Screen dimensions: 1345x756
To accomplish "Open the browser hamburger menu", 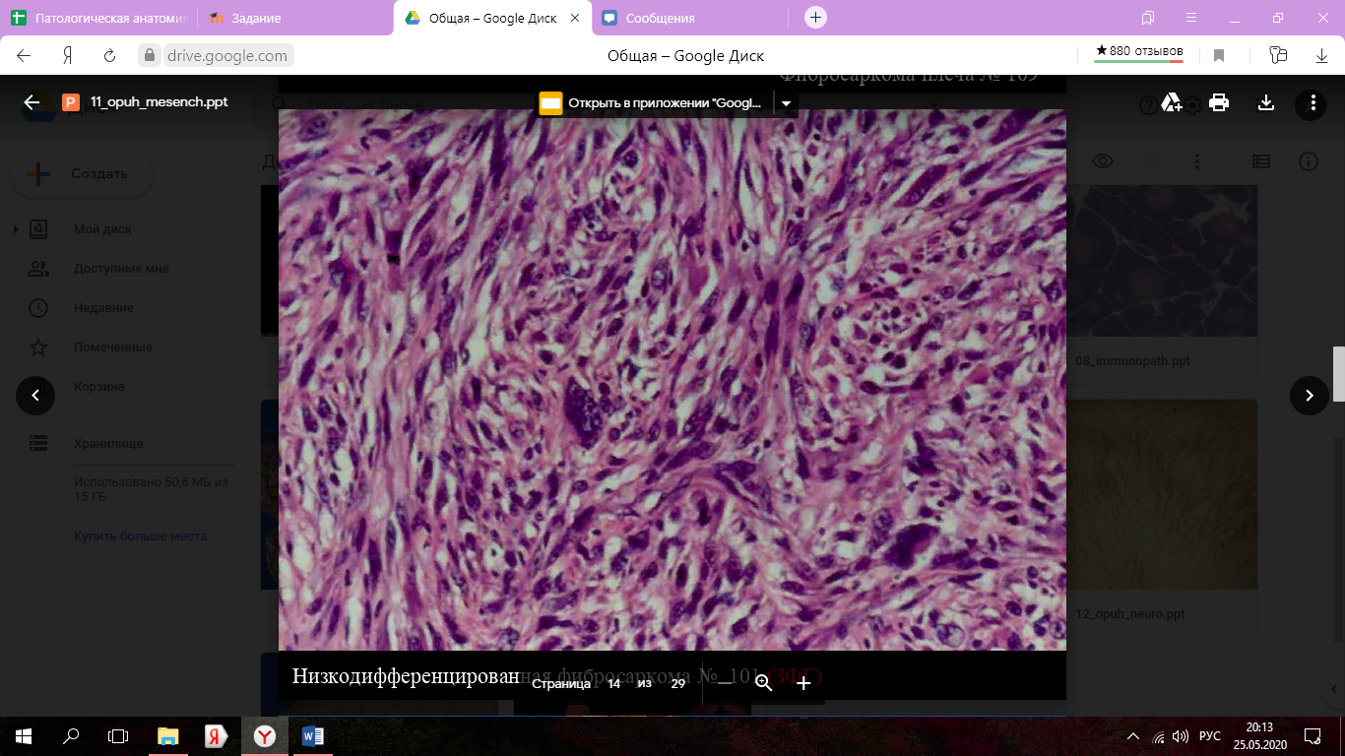I will pos(1190,18).
